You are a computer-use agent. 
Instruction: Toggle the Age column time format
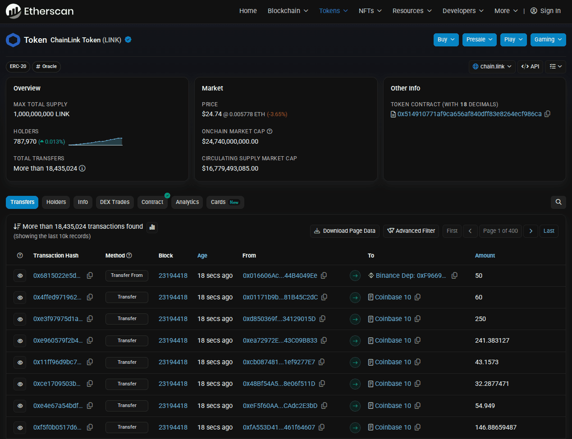coord(202,255)
